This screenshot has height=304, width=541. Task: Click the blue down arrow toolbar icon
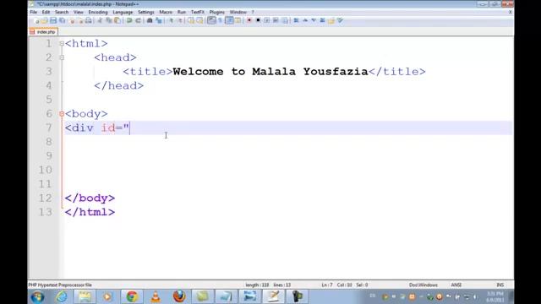314,20
